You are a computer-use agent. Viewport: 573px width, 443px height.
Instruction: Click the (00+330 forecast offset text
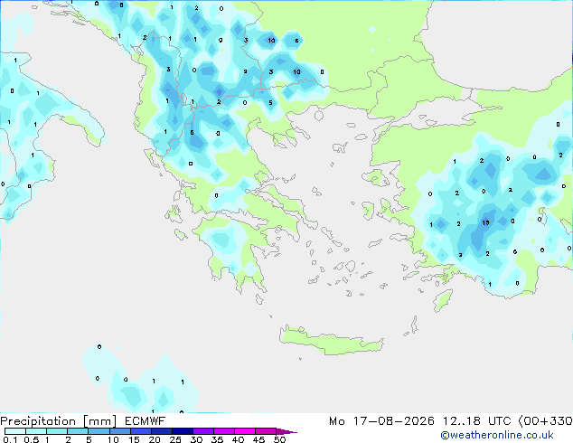pos(546,421)
